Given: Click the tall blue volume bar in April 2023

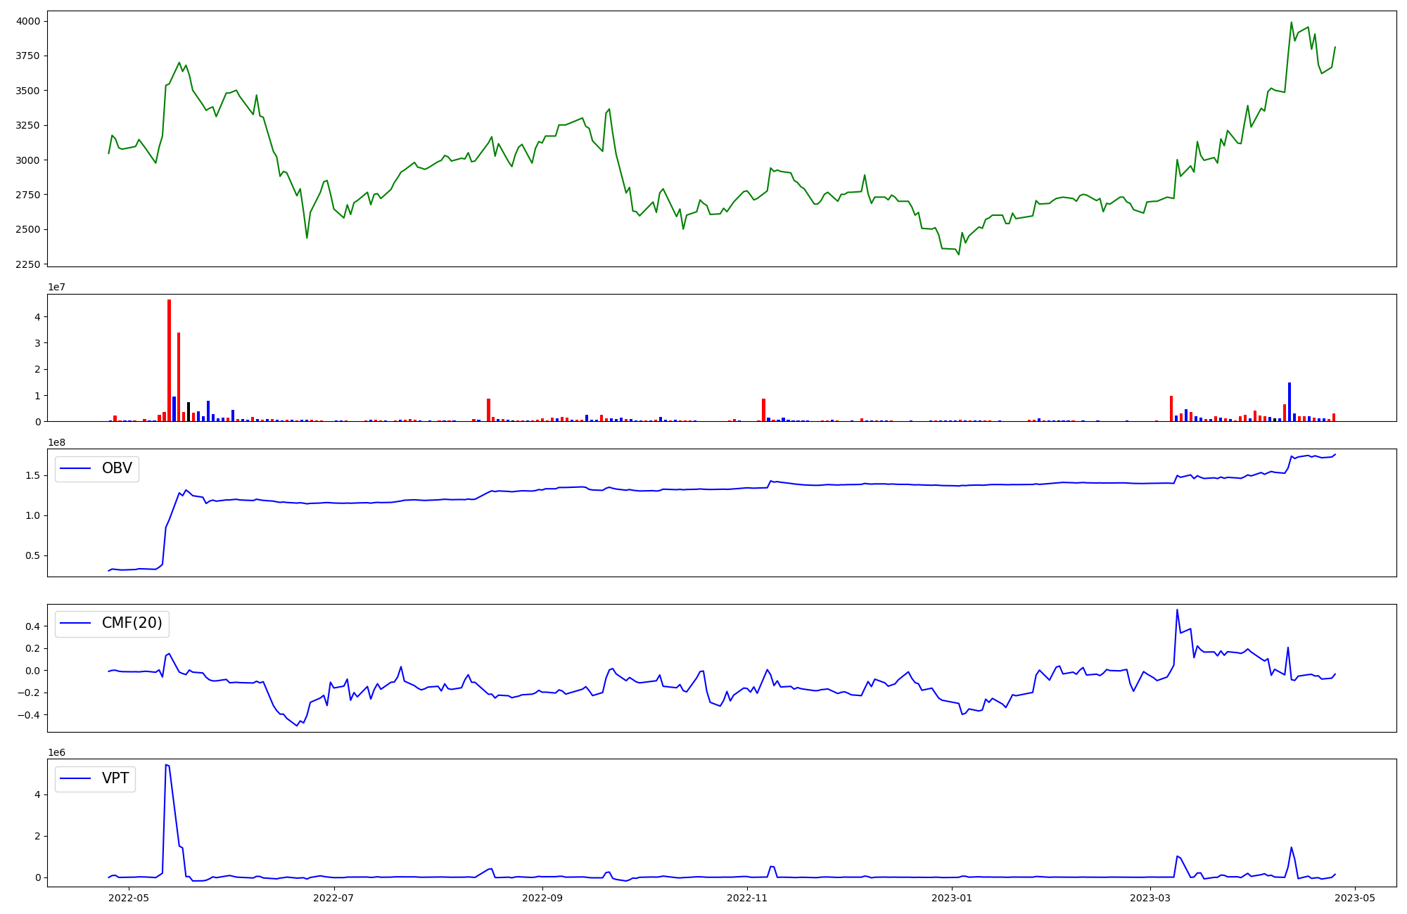Looking at the screenshot, I should pyautogui.click(x=1290, y=402).
